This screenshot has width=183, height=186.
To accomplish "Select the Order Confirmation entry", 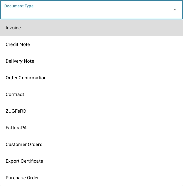I will pyautogui.click(x=91, y=78).
